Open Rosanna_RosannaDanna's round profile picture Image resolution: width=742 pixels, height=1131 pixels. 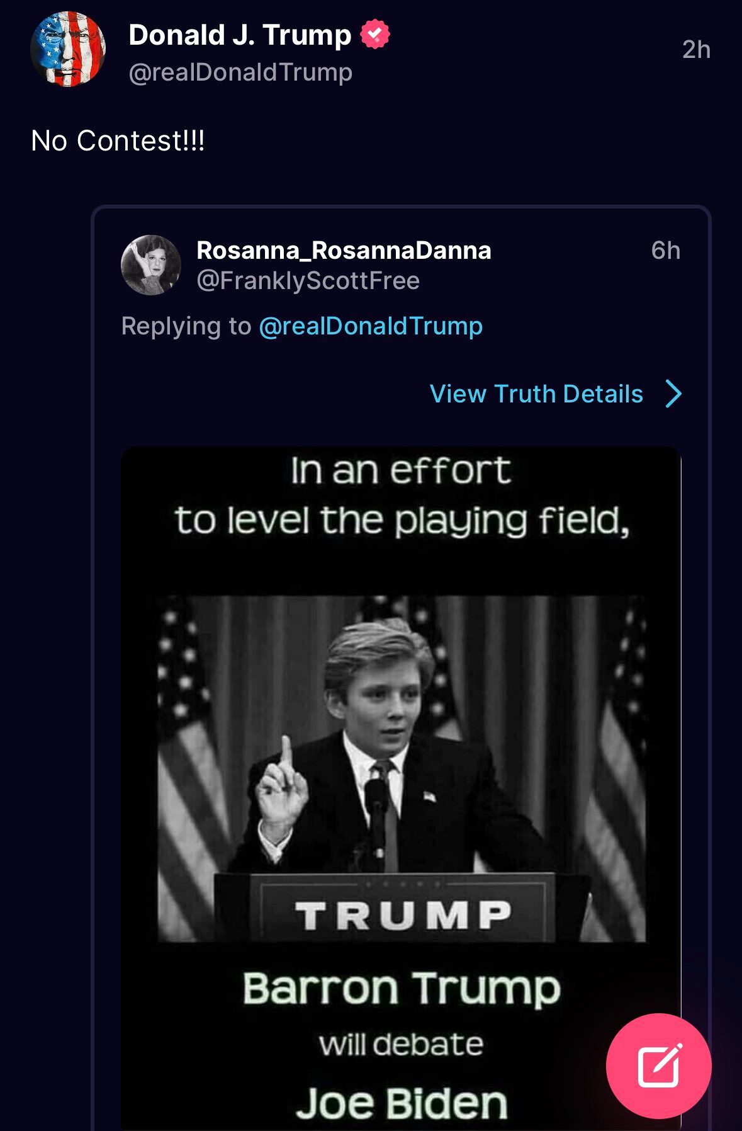151,265
